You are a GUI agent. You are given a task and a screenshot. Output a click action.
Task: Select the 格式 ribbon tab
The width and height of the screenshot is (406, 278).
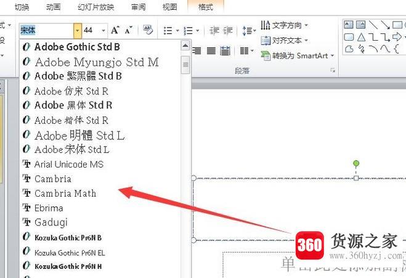pyautogui.click(x=206, y=7)
